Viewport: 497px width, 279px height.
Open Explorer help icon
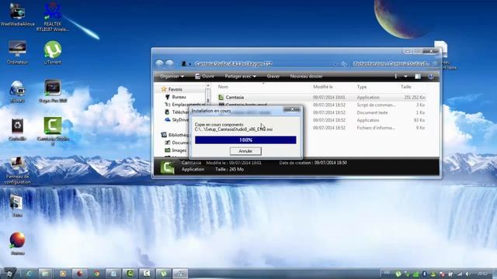(x=430, y=76)
